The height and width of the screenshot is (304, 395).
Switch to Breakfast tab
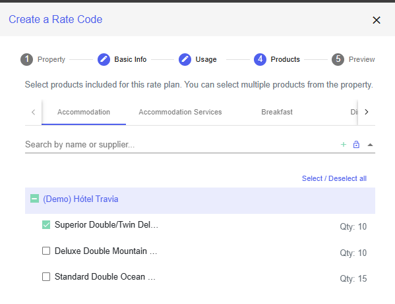[x=277, y=112]
